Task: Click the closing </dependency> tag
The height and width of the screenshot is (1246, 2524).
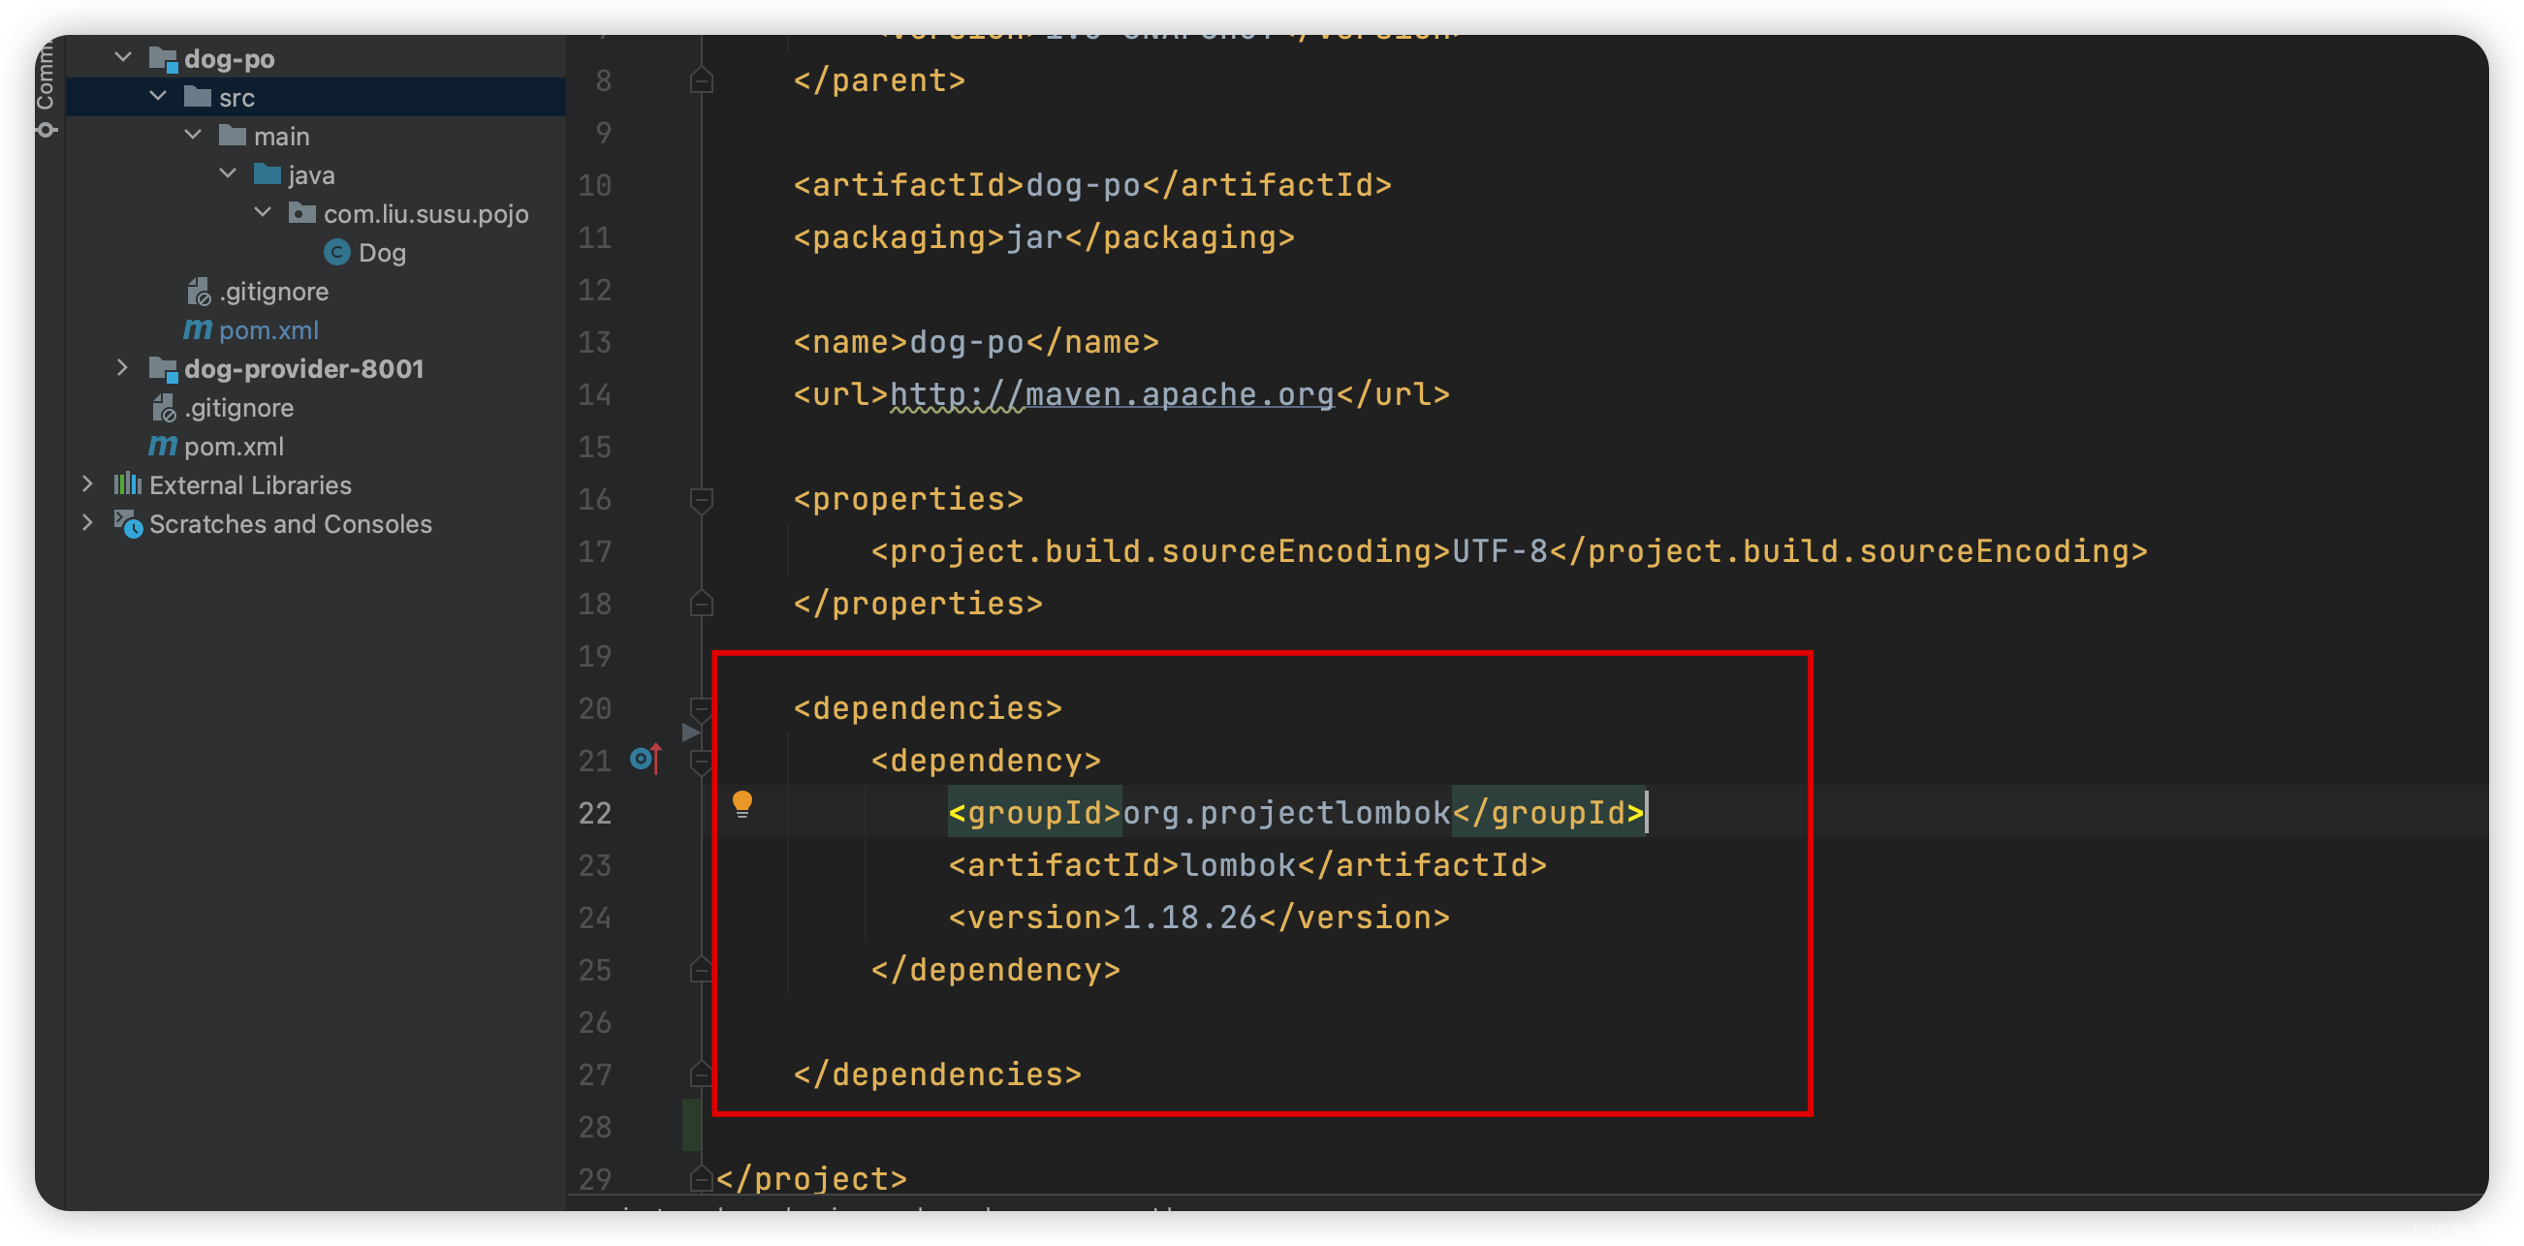Action: [995, 970]
